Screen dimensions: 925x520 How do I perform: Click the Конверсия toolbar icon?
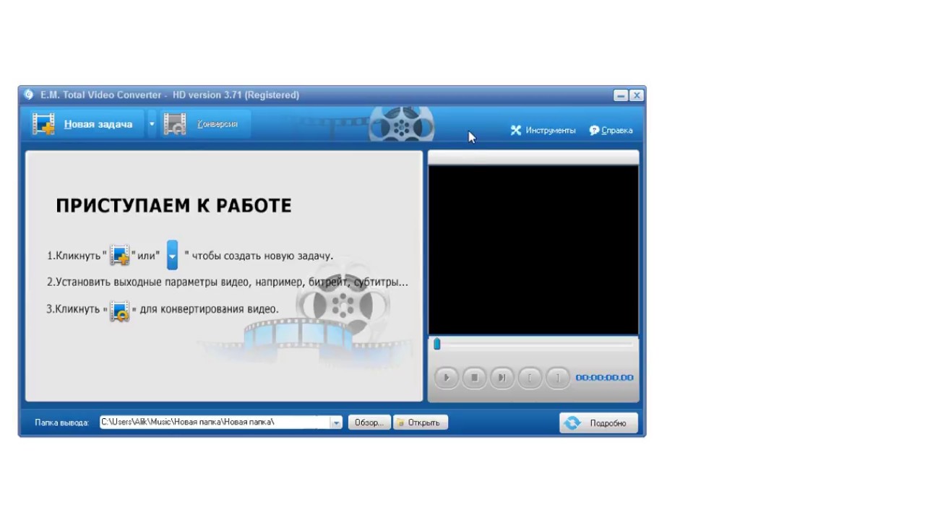[175, 124]
